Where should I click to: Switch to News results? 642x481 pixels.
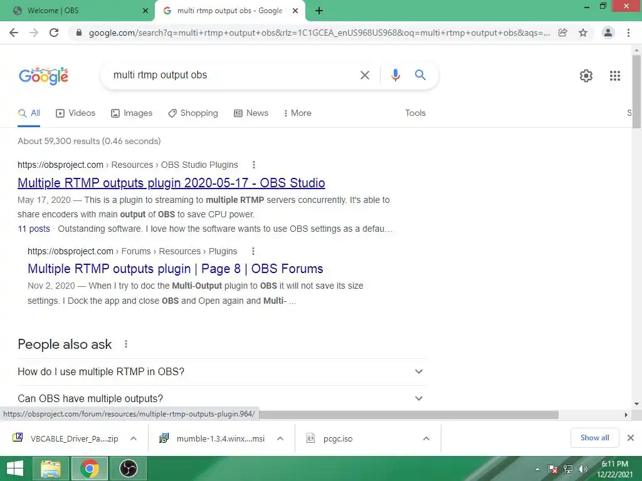(251, 113)
